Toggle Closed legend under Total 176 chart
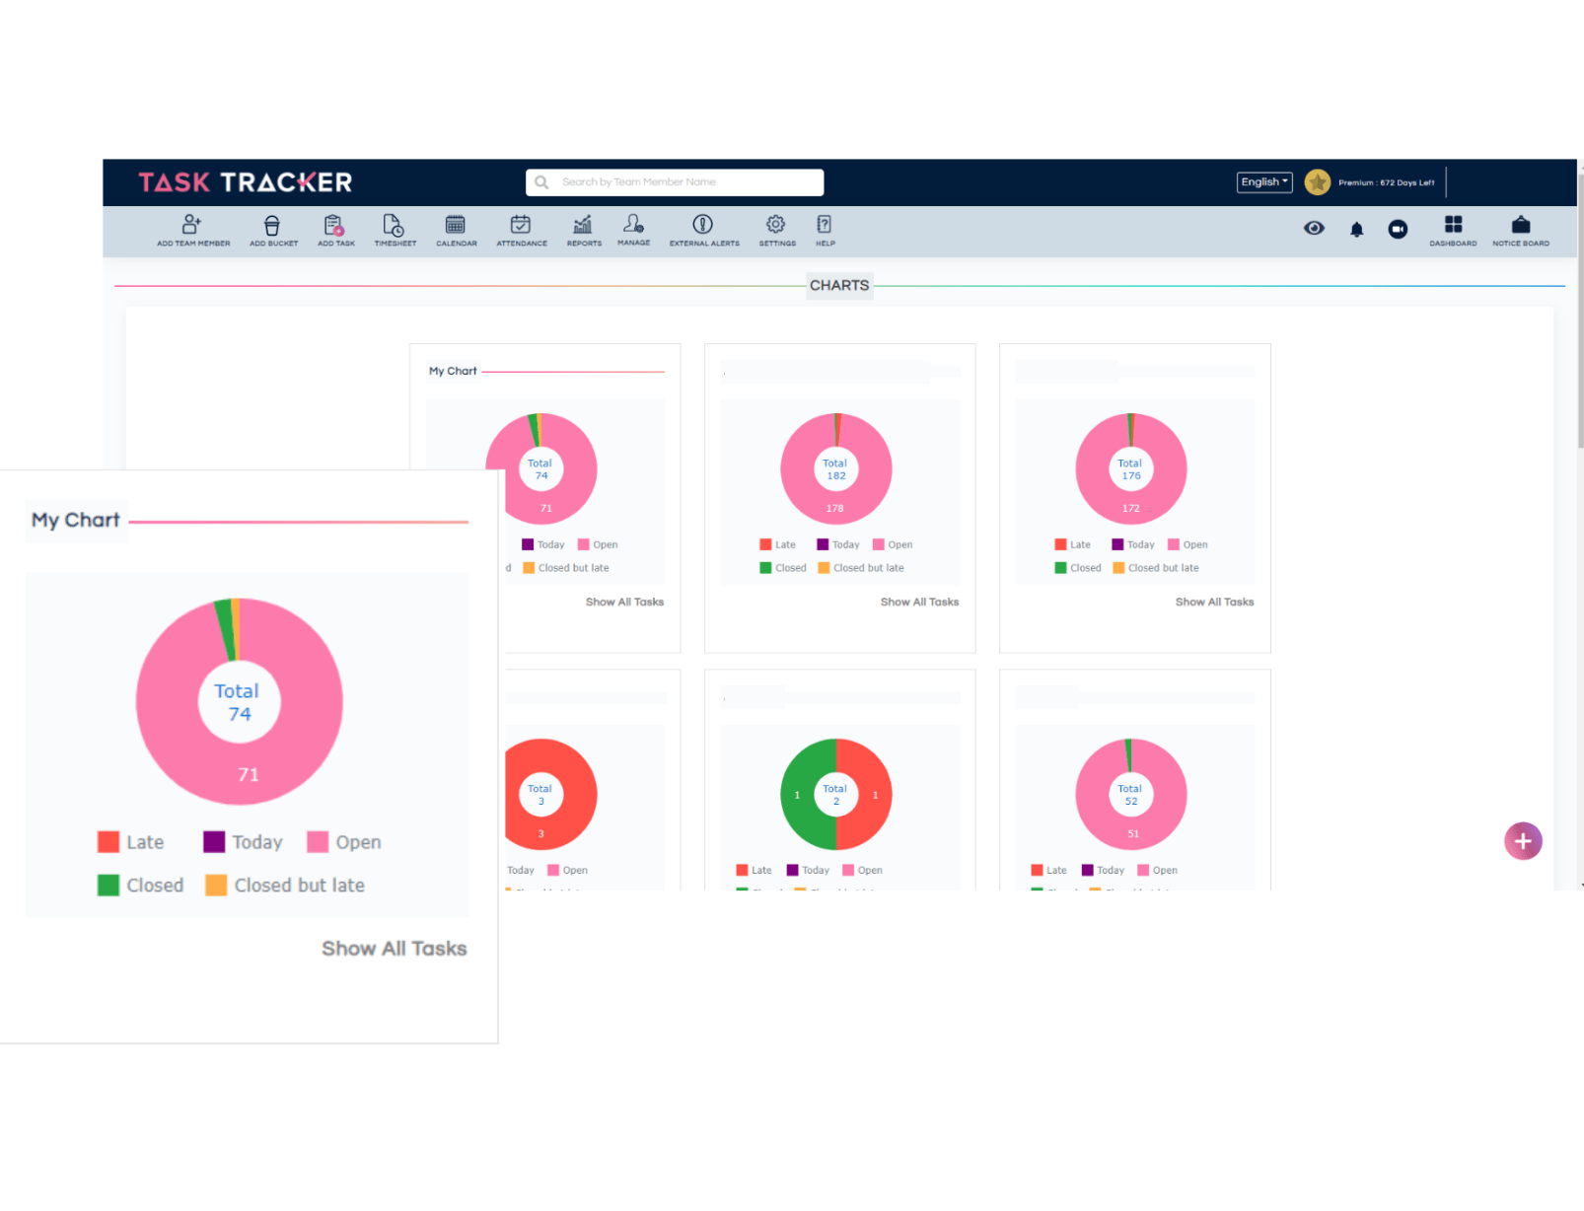This screenshot has width=1584, height=1211. (x=1078, y=568)
